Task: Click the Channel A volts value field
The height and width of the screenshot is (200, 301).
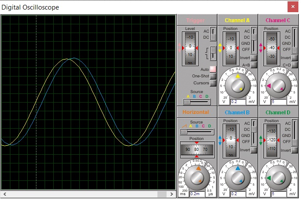Action: [237, 101]
